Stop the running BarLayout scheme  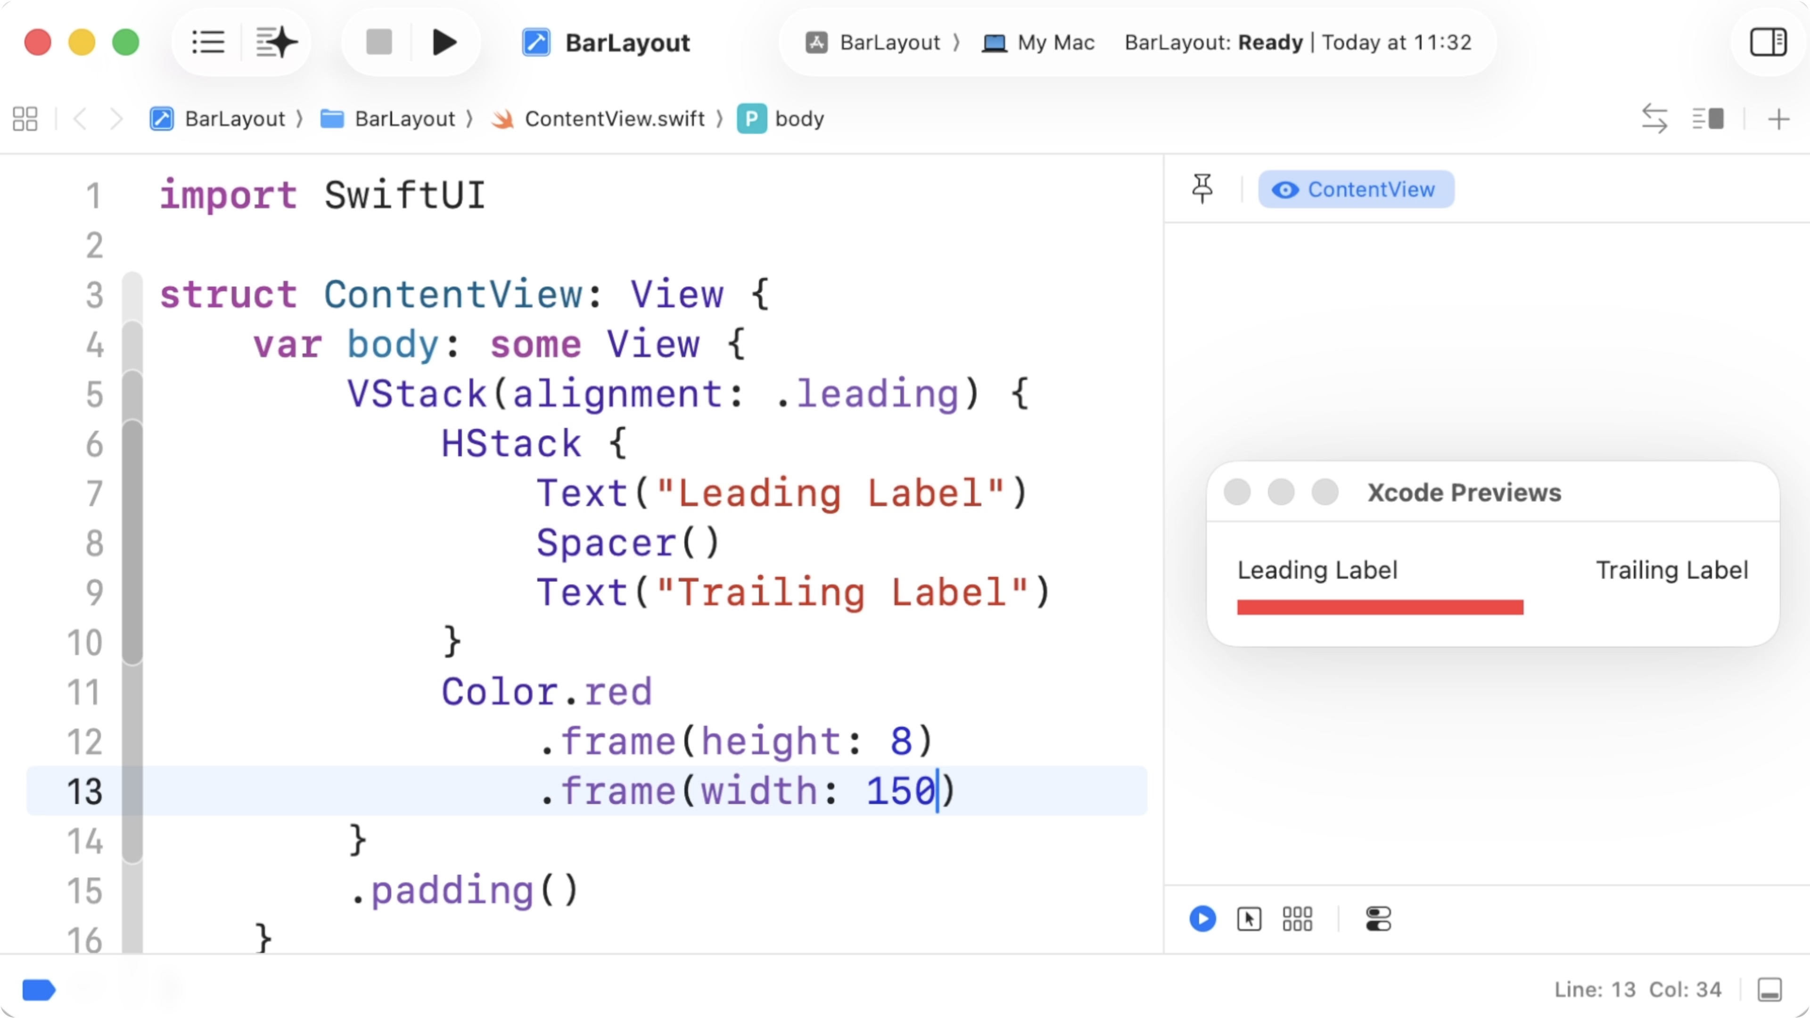pos(378,42)
